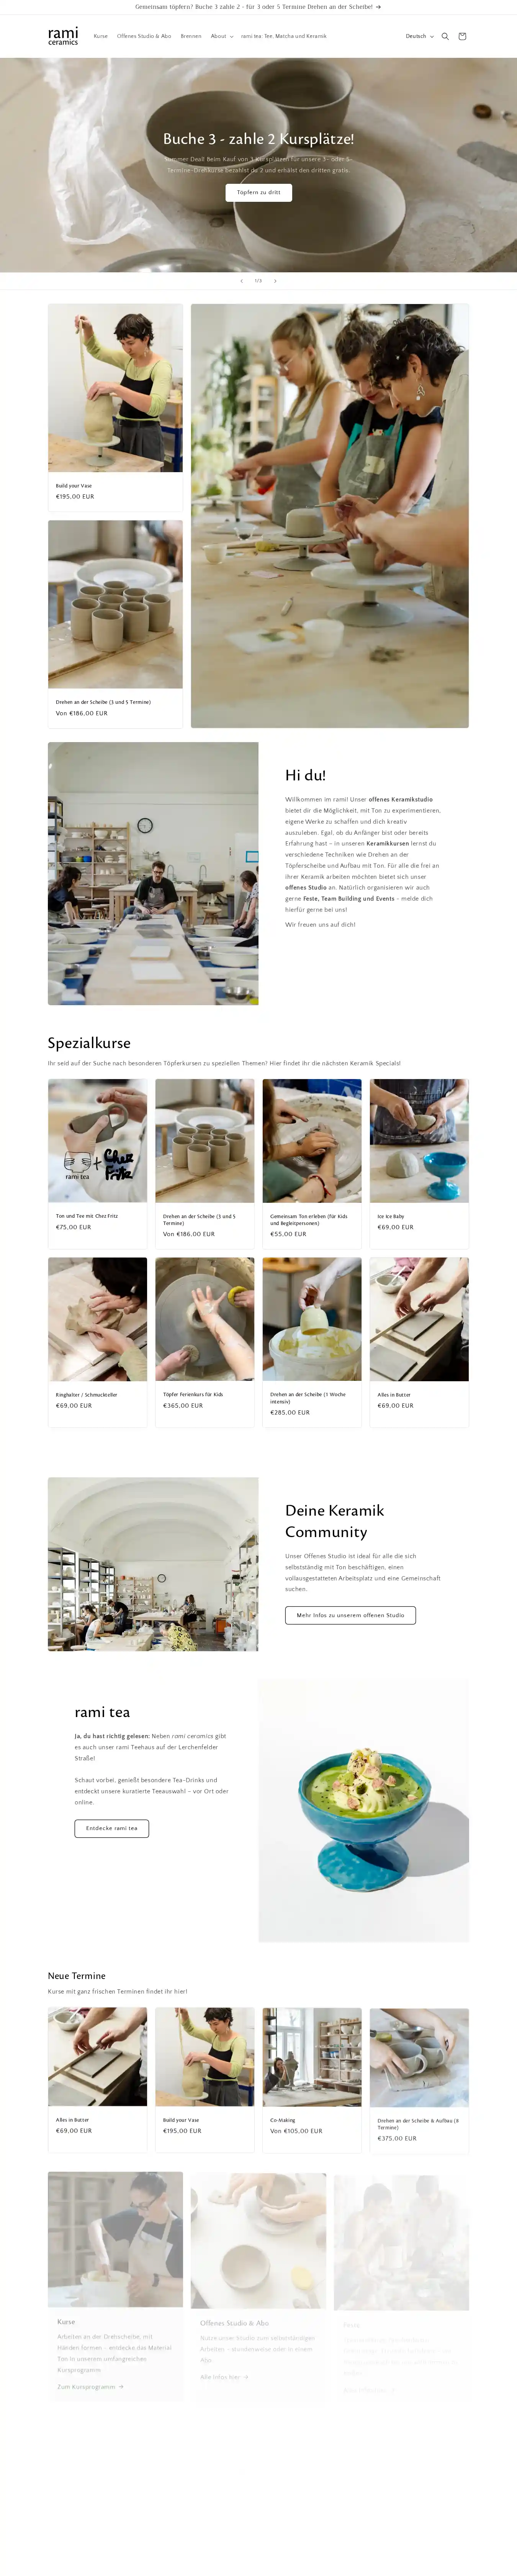
Task: Click the rami ceramics logo
Action: tap(63, 36)
